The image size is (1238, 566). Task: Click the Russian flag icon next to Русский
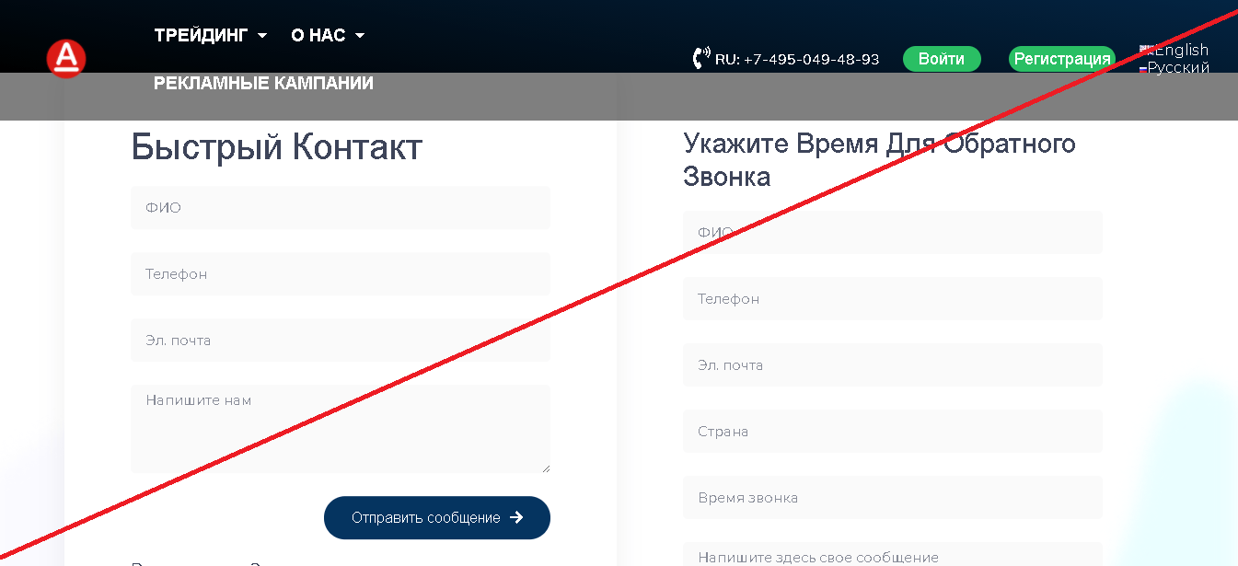[1143, 69]
